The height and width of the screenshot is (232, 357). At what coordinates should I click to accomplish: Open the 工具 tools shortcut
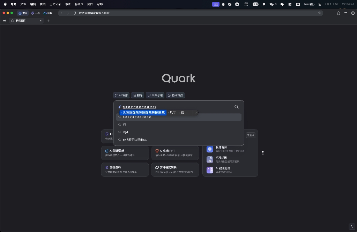[x=35, y=13]
